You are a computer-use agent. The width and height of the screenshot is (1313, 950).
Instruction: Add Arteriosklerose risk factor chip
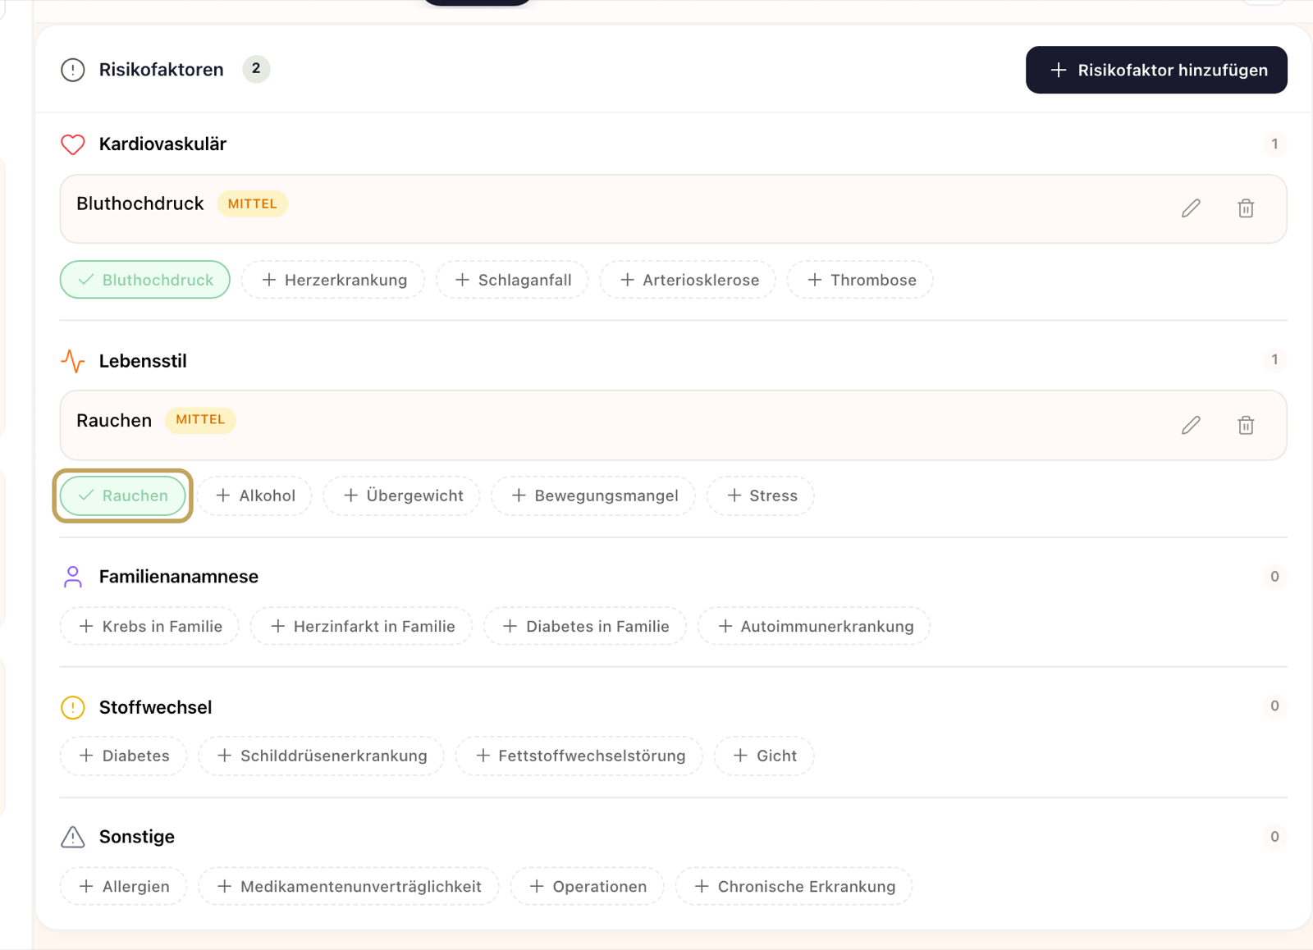[689, 280]
